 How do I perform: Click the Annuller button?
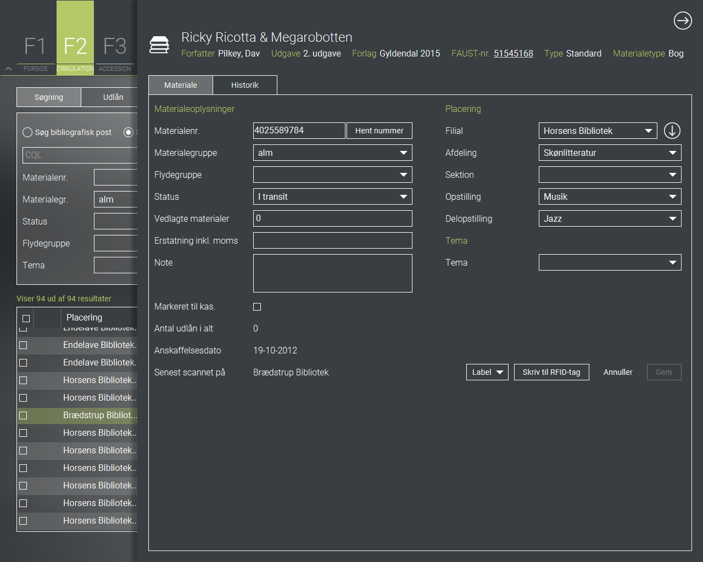pyautogui.click(x=618, y=372)
